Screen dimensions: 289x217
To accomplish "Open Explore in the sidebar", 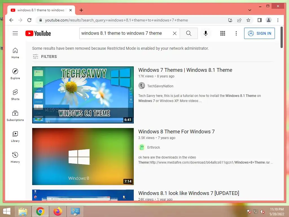I will (x=15, y=74).
